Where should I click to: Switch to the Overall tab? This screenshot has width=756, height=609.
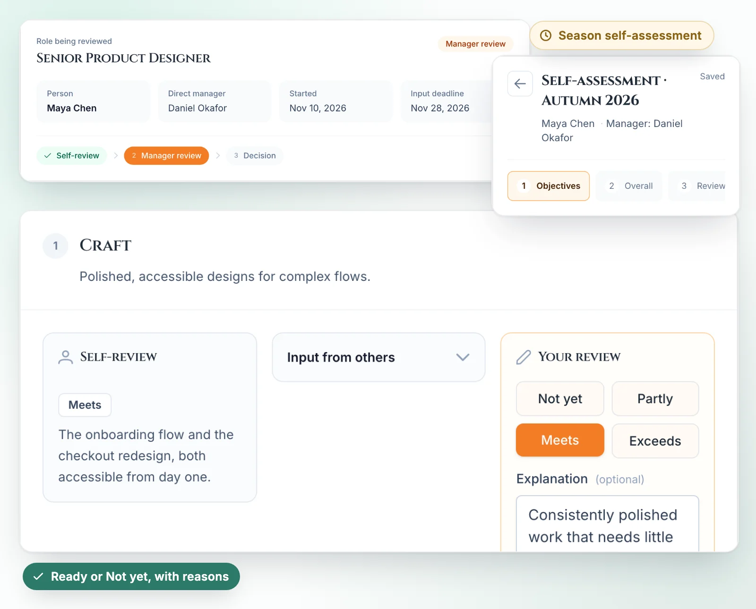pos(629,186)
